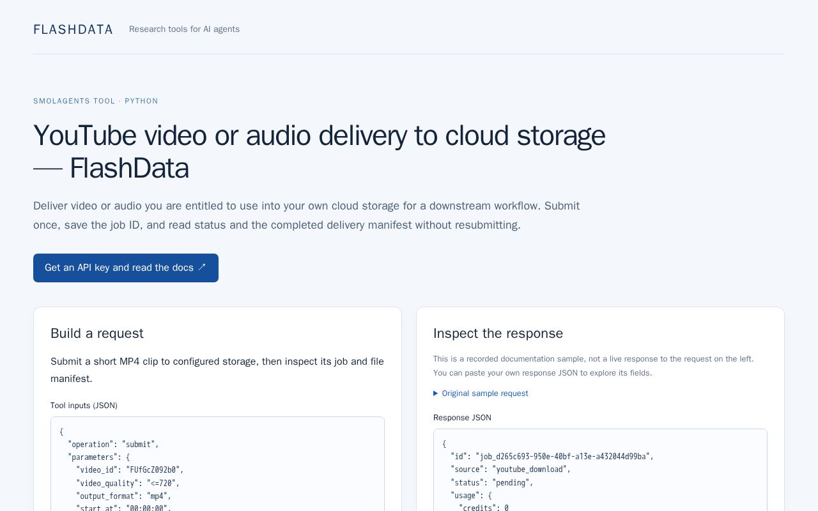Click "video_id": "FUfGcZ092b0" line in inputs
Screen dimensions: 818x511
coord(130,470)
